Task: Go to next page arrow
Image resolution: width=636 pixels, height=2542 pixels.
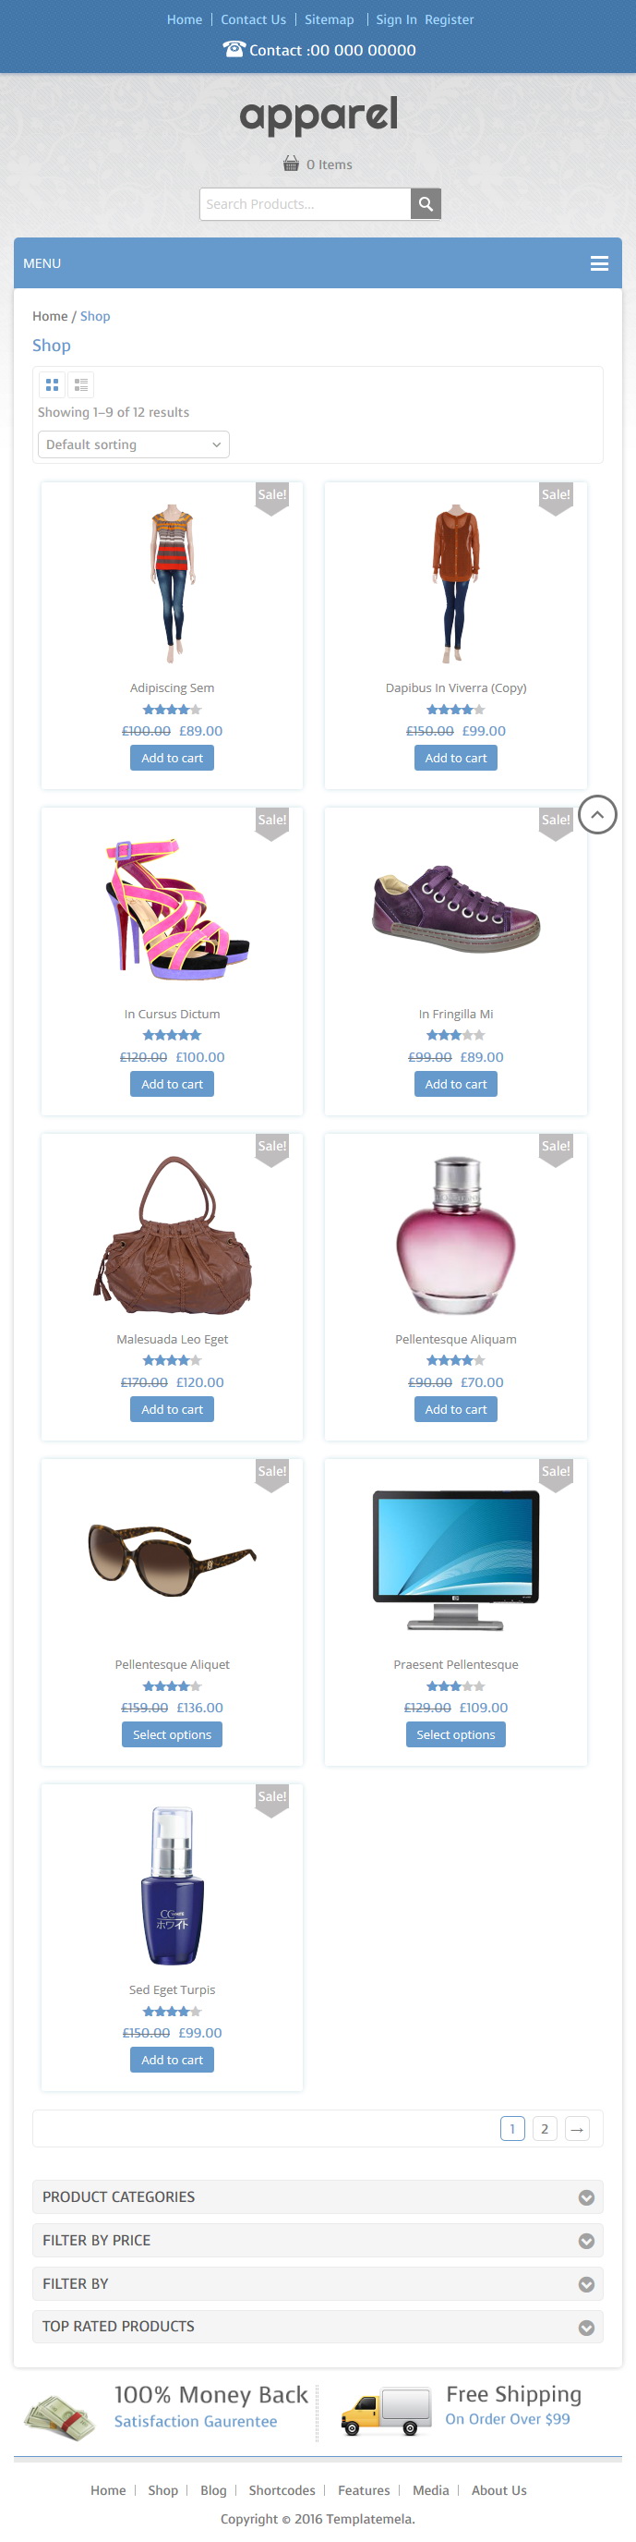Action: pos(577,2129)
